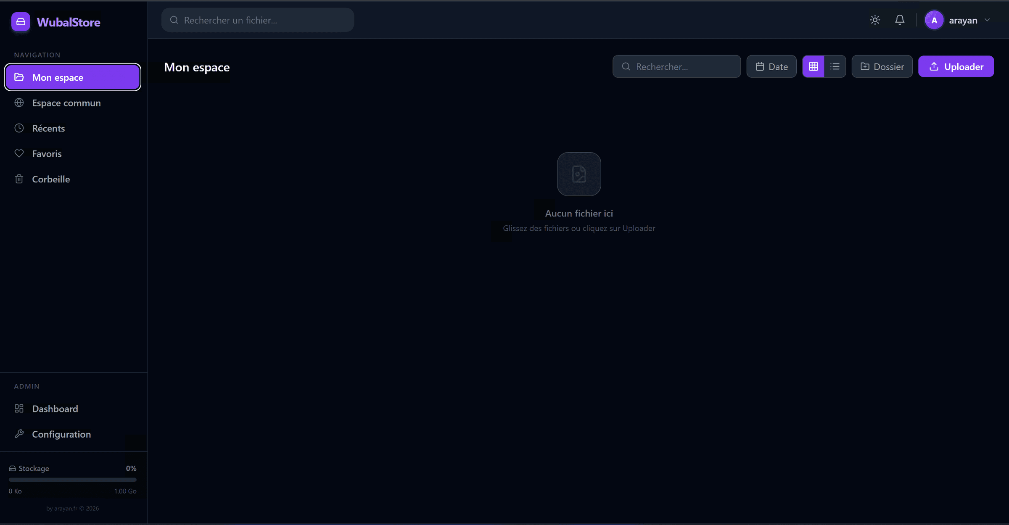Click the grid icon beside Dashboard

19,409
